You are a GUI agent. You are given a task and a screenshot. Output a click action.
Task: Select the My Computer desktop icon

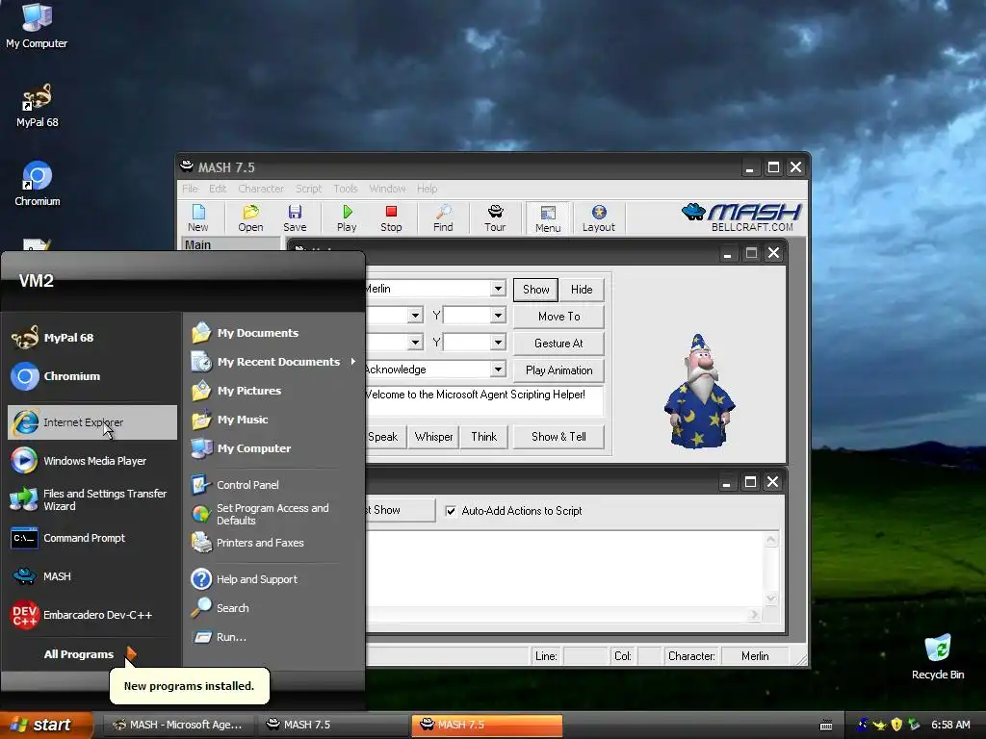[x=37, y=26]
